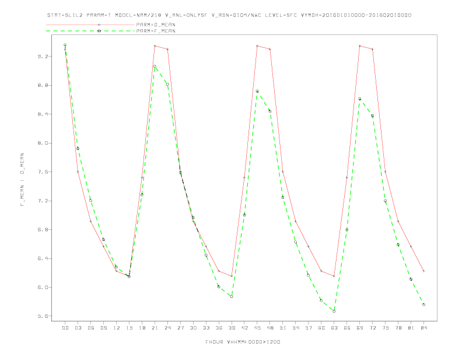This screenshot has height=357, width=462.
Task: Click the 78 x-axis tick label
Action: click(398, 328)
